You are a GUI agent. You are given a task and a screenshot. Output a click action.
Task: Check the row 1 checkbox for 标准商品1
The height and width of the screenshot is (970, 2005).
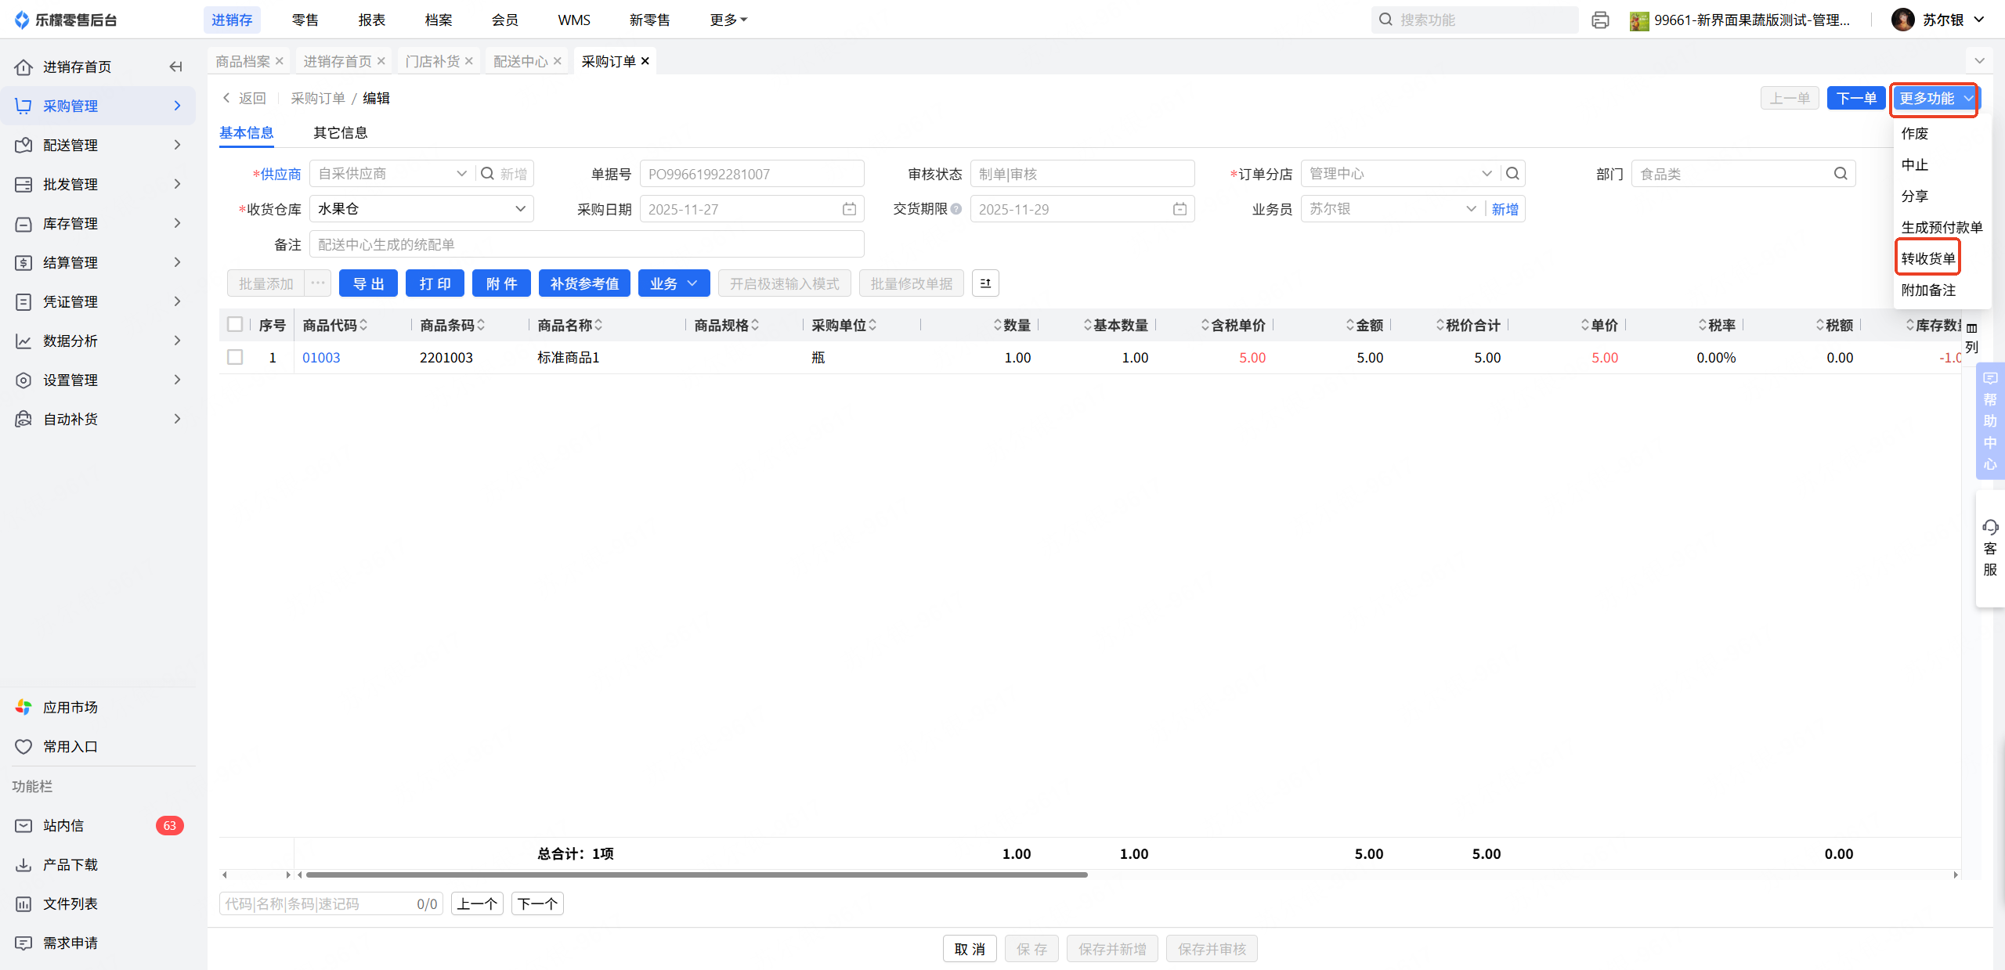[x=234, y=357]
